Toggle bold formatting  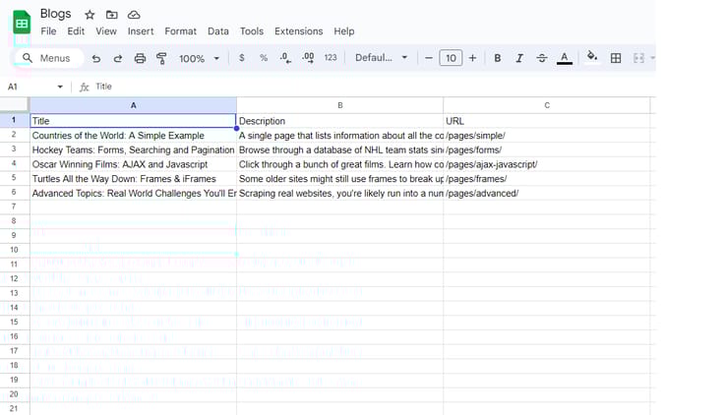pos(497,58)
